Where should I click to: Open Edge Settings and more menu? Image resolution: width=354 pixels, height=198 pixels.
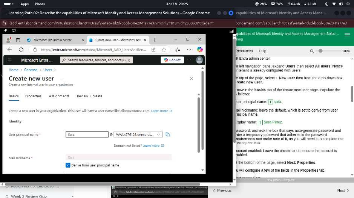(188, 50)
